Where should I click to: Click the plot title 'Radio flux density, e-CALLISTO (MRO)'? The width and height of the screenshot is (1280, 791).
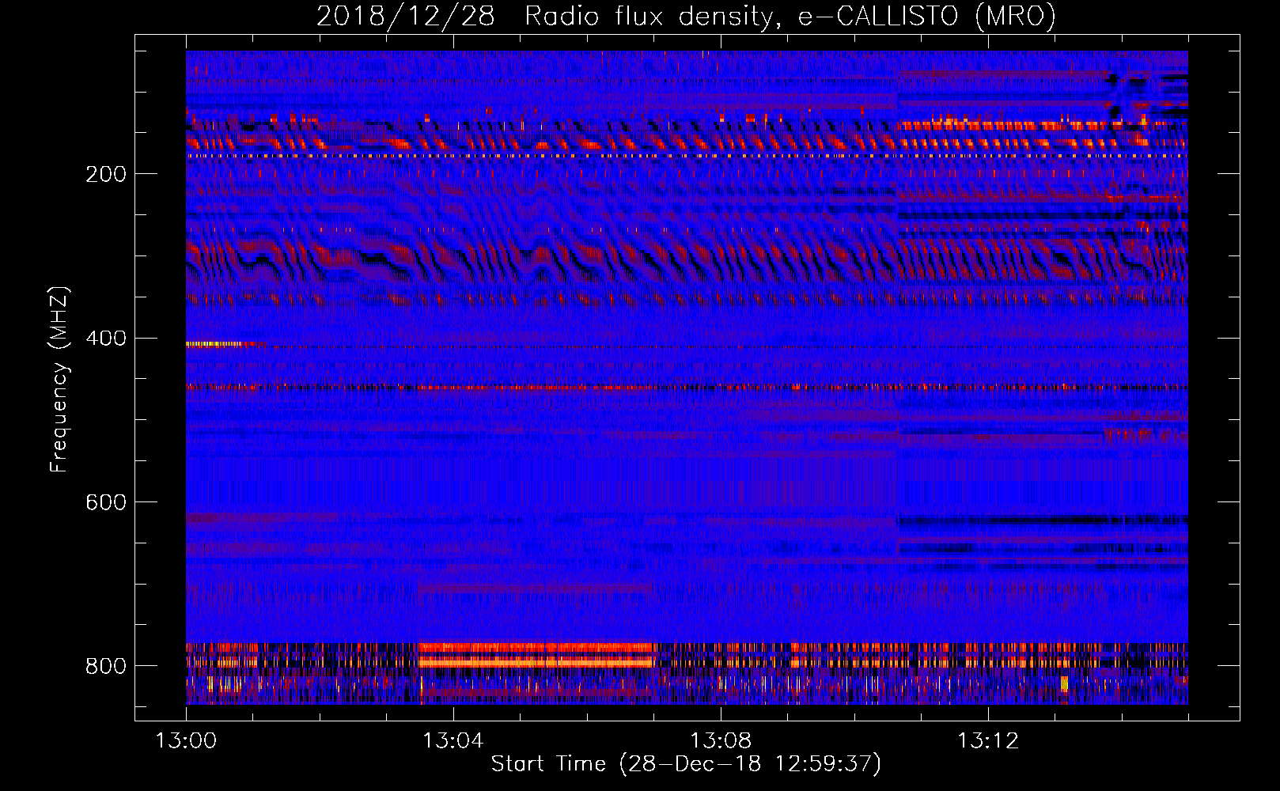click(x=790, y=16)
